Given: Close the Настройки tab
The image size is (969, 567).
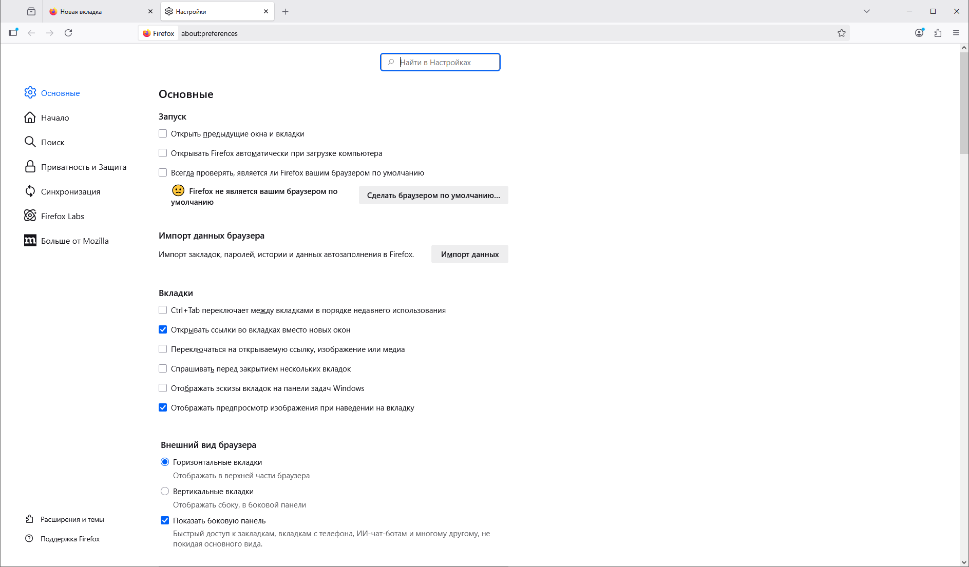Looking at the screenshot, I should point(266,11).
